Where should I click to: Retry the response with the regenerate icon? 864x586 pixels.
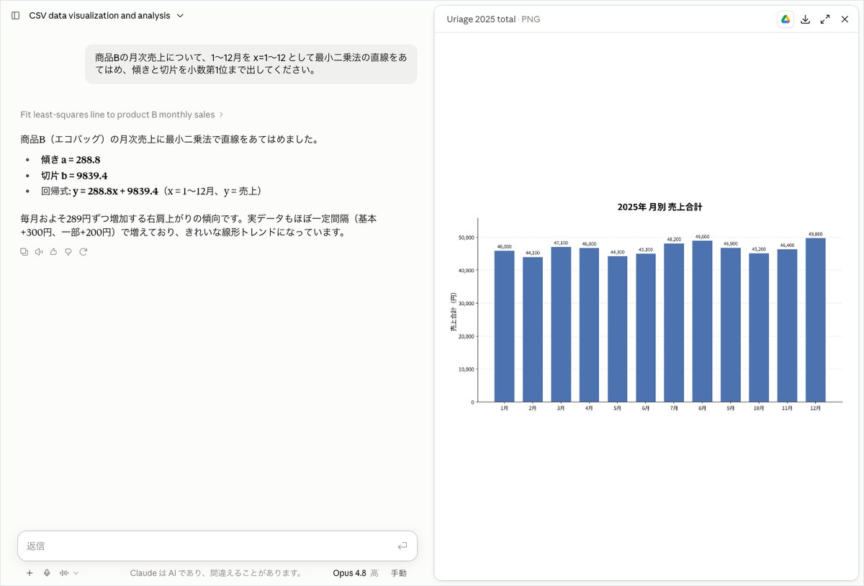[x=83, y=251]
